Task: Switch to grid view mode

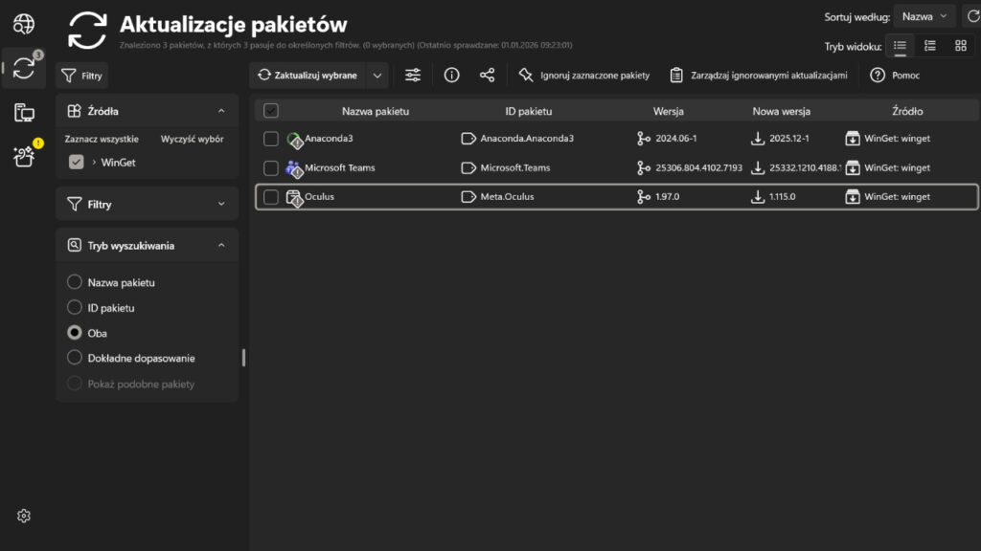Action: pos(962,45)
